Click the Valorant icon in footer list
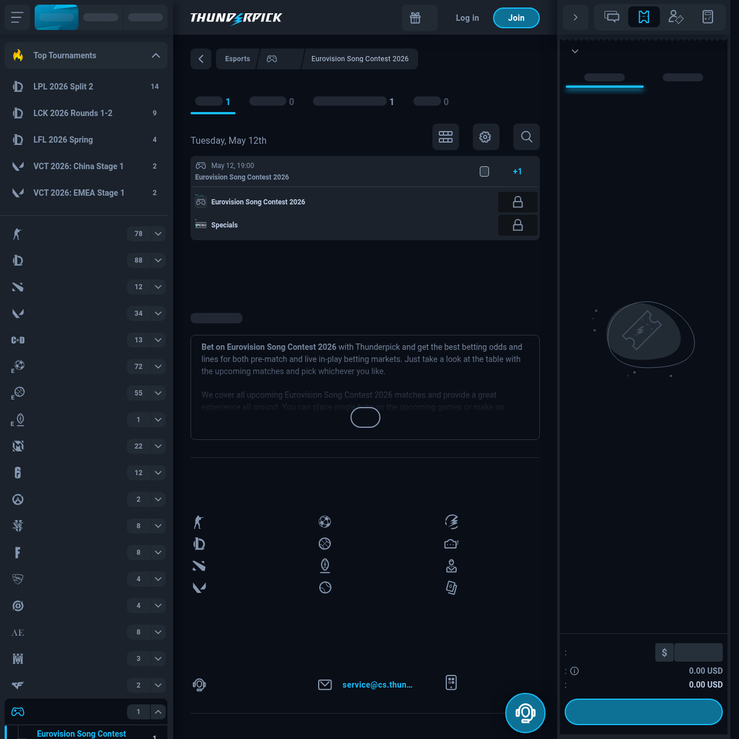739x739 pixels. (199, 588)
